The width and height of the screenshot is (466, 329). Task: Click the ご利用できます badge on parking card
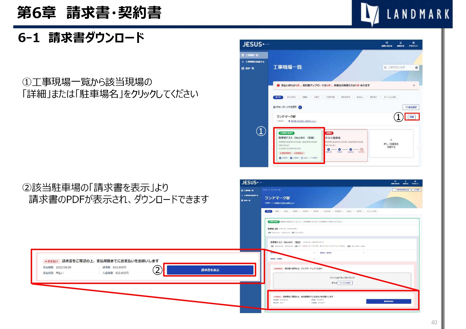286,133
